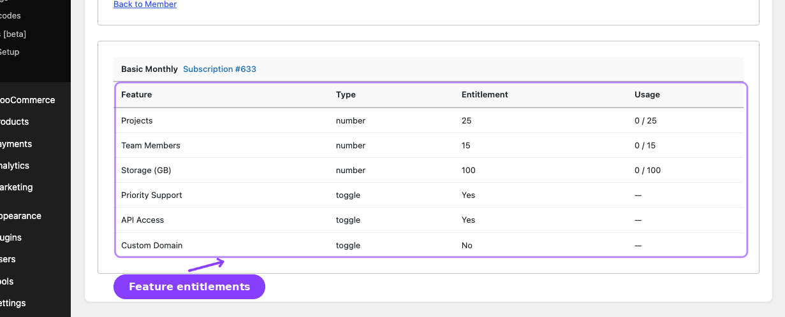Click the Priority Support entitlement Yes
Image resolution: width=785 pixels, height=317 pixels.
[x=468, y=195]
